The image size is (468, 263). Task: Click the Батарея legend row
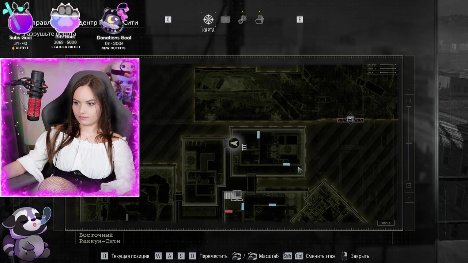(382, 65)
